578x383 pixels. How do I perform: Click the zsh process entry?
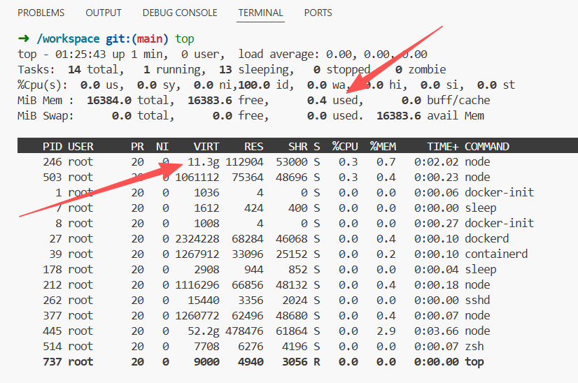pyautogui.click(x=474, y=347)
